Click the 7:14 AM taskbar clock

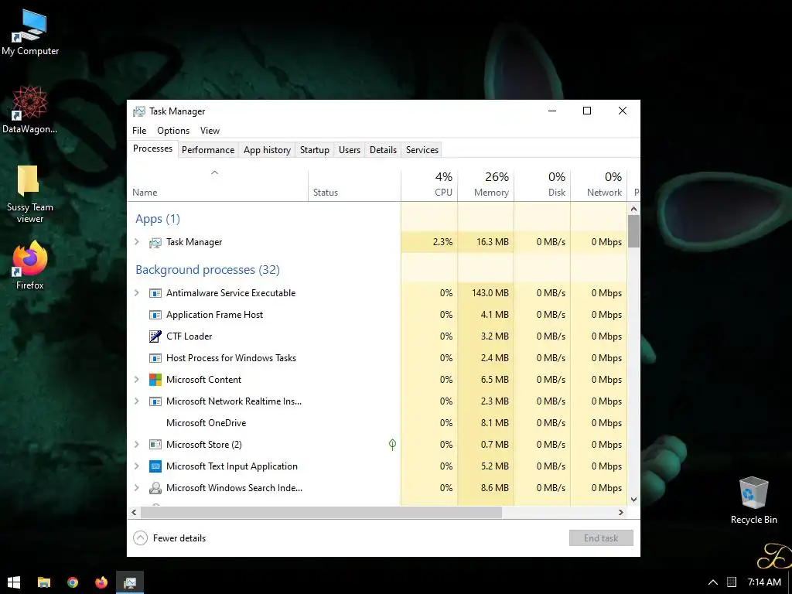[764, 582]
